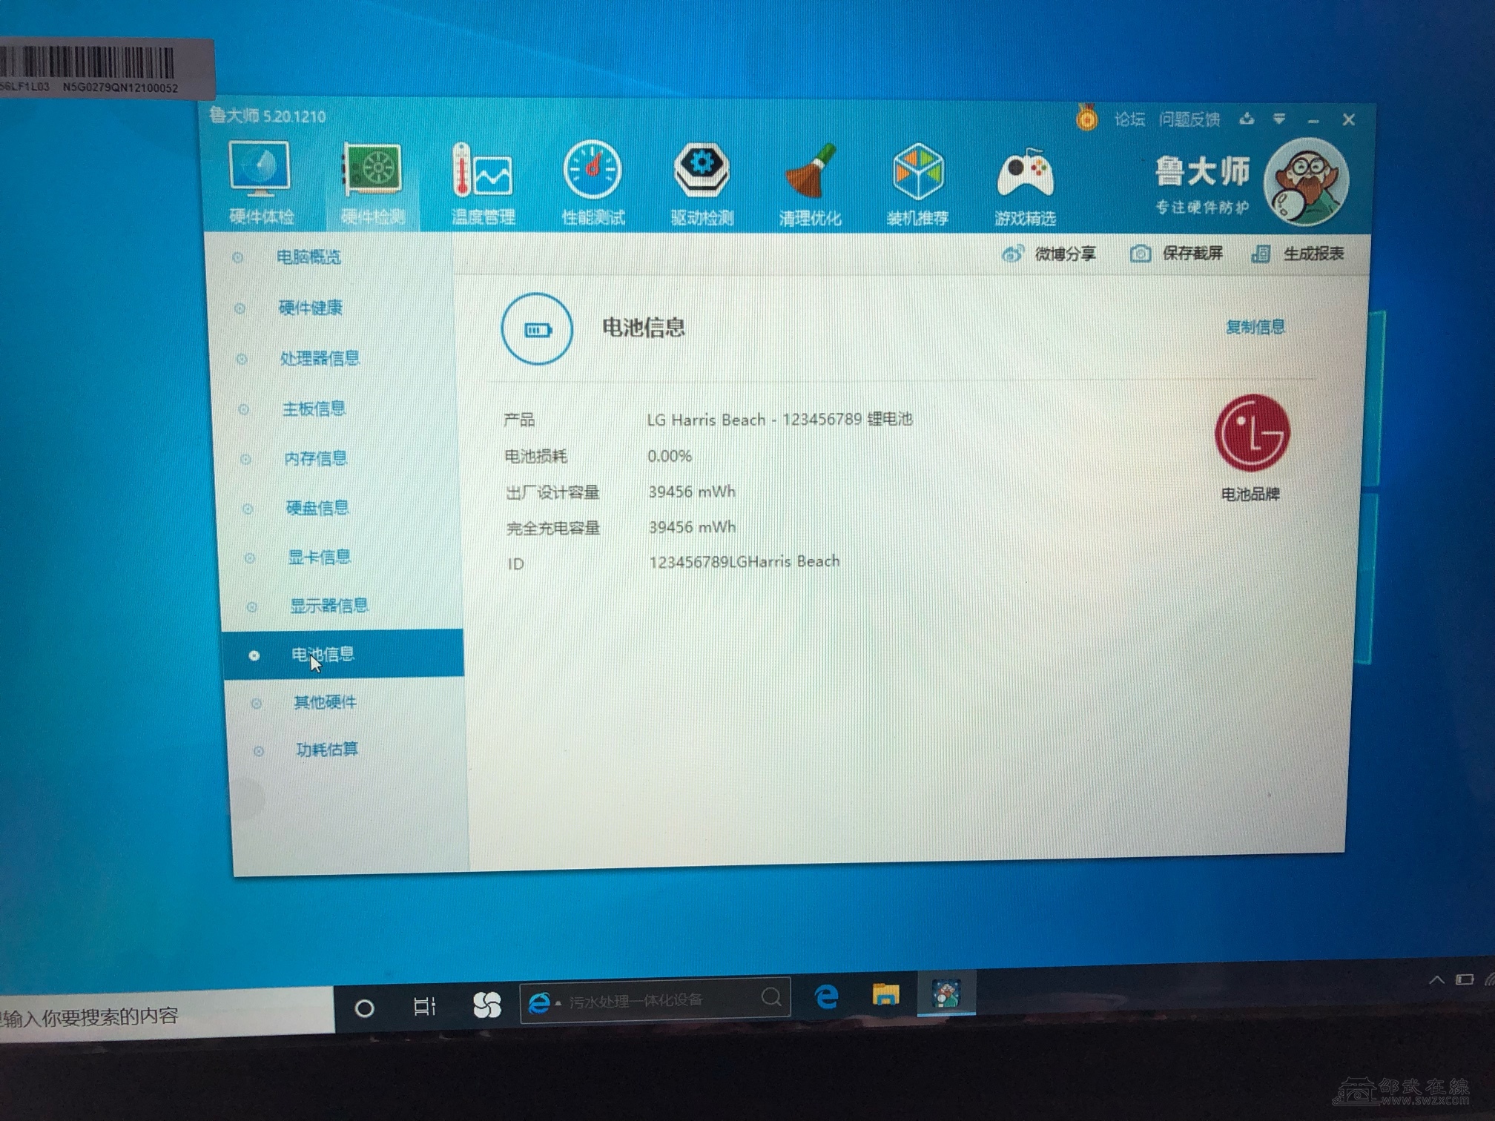
Task: Select 电脑概览 in sidebar
Action: click(308, 257)
